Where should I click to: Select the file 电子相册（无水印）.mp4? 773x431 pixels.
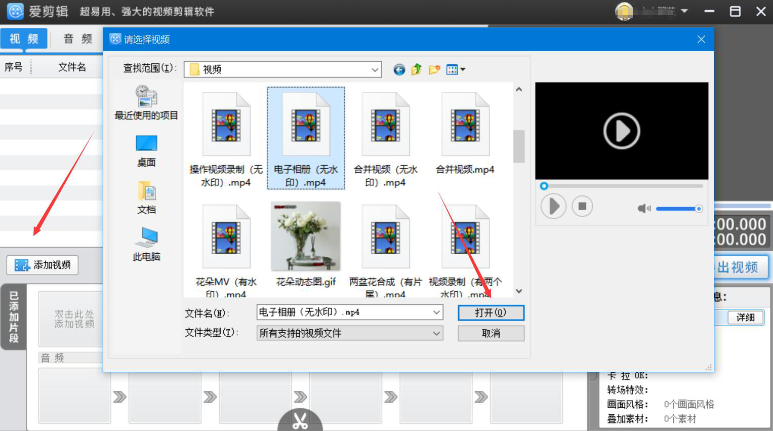306,138
